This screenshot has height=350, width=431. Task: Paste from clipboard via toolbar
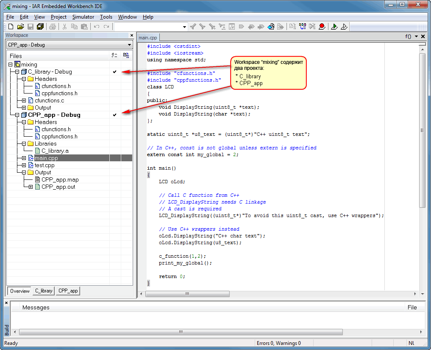coord(84,27)
